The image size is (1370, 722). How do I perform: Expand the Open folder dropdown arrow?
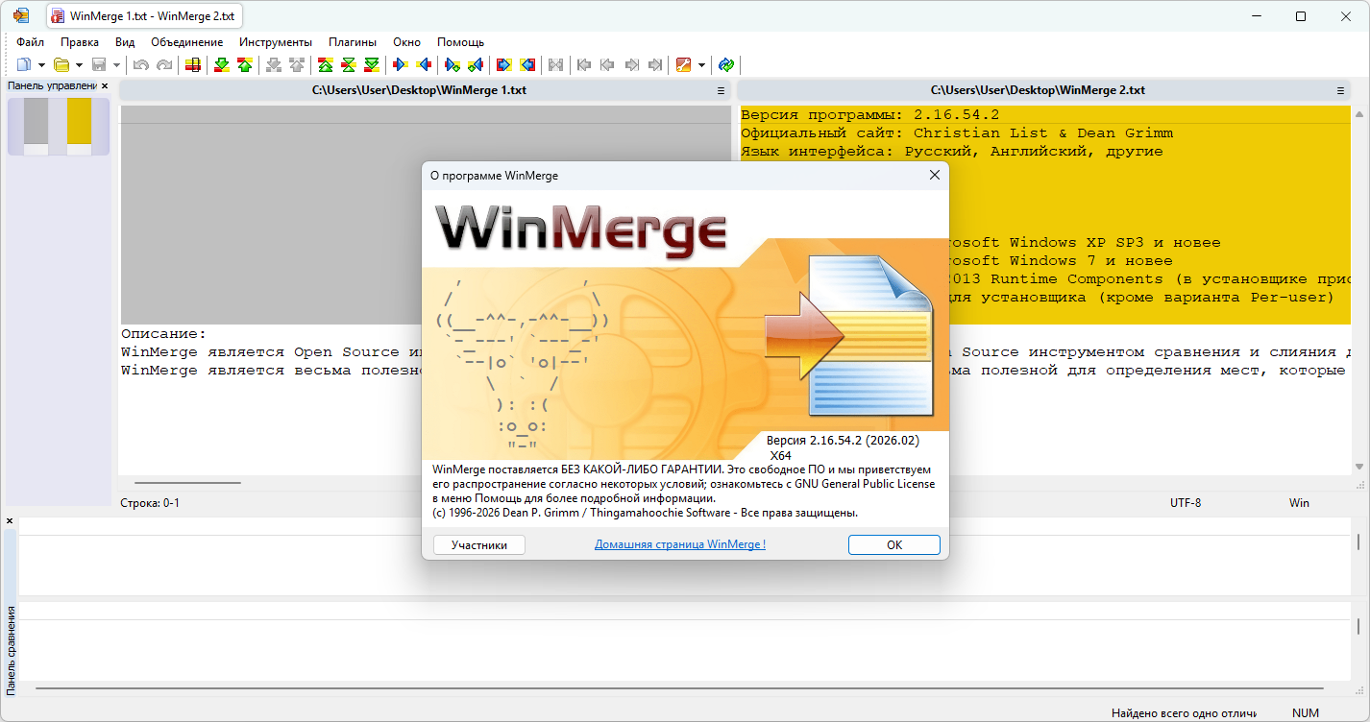click(79, 65)
